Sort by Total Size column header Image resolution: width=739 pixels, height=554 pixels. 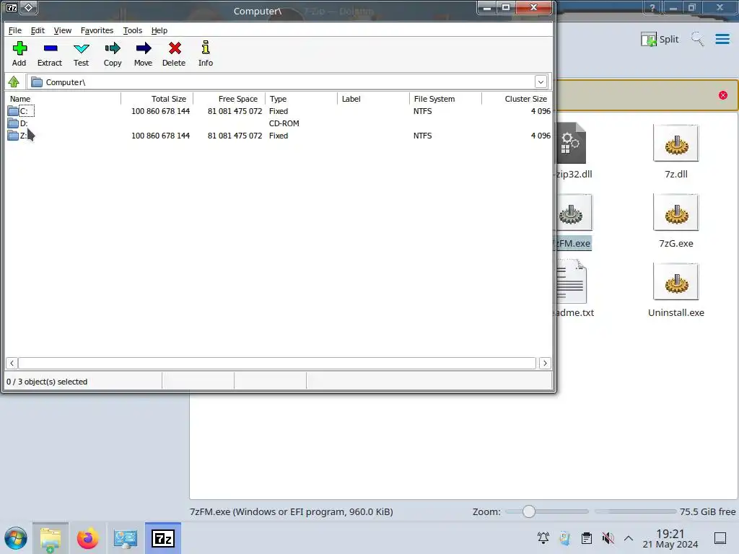coord(157,98)
